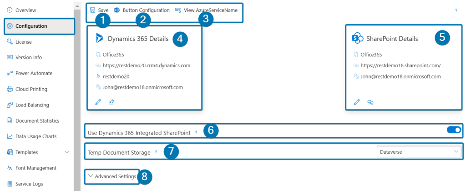Click help icon next to Integrated SharePoint label
The width and height of the screenshot is (466, 191).
pos(196,132)
